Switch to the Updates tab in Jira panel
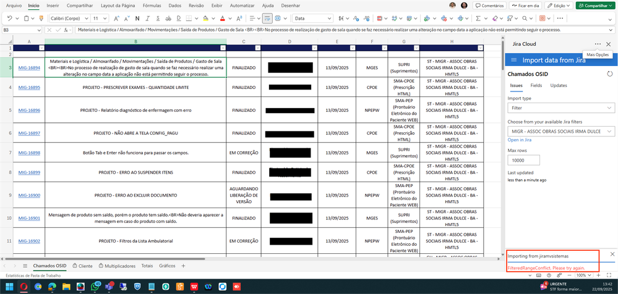 559,85
